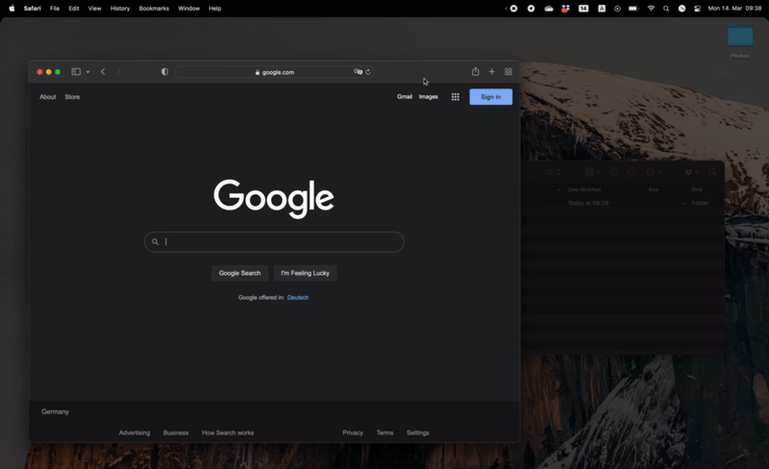The width and height of the screenshot is (769, 469).
Task: Open the battery status icon
Action: pos(633,9)
